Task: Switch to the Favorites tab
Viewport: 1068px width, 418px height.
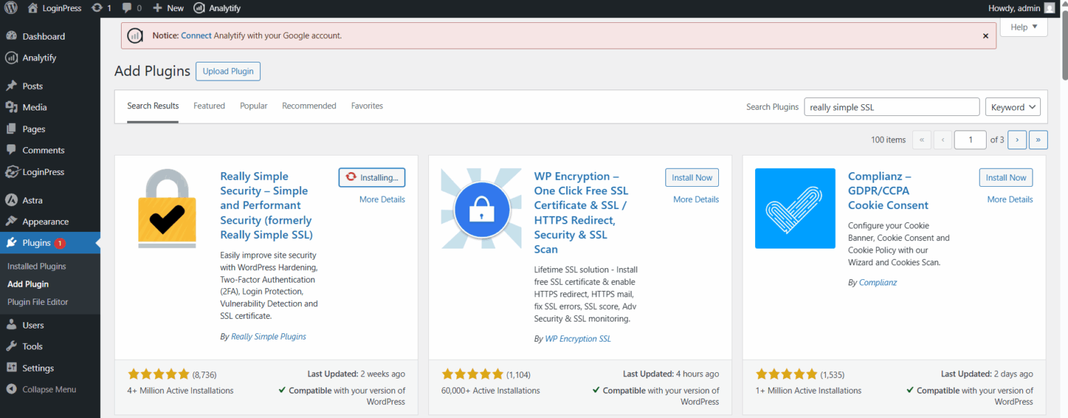Action: point(367,106)
